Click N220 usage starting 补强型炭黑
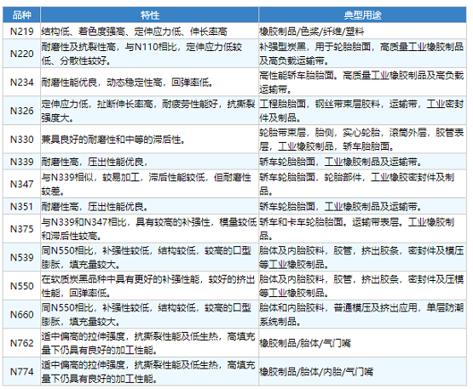 (361, 54)
